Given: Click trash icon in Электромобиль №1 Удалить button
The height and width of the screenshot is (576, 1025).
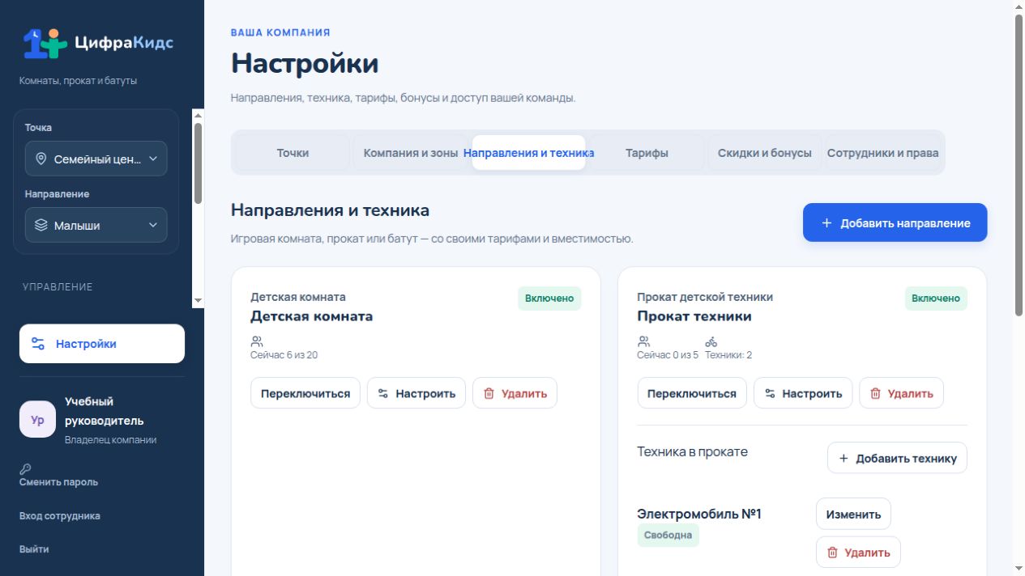Looking at the screenshot, I should (x=832, y=553).
